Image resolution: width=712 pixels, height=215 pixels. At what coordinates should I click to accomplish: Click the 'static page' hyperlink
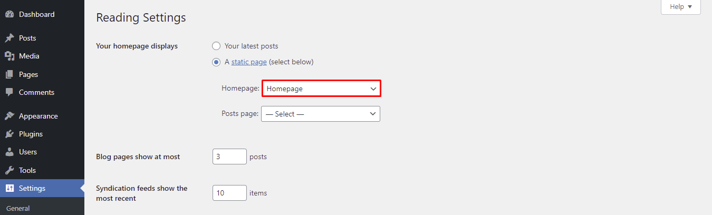pyautogui.click(x=249, y=62)
